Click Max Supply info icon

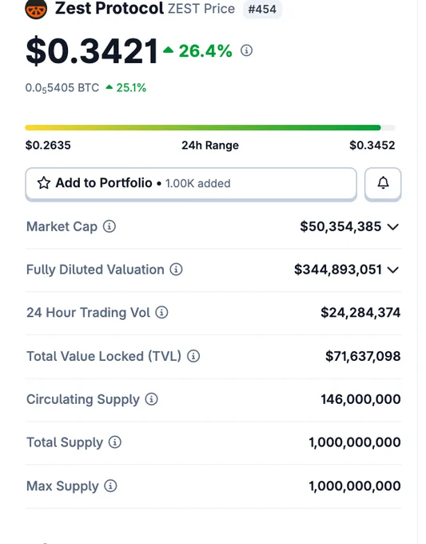click(110, 486)
